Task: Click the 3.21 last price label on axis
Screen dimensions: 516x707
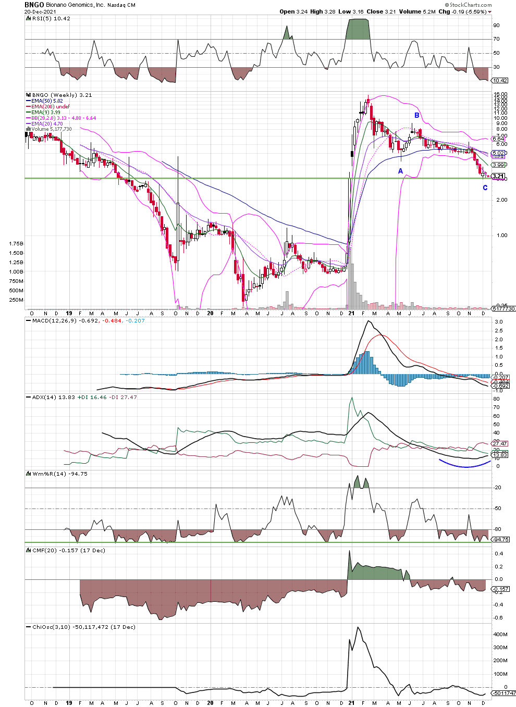Action: 498,176
